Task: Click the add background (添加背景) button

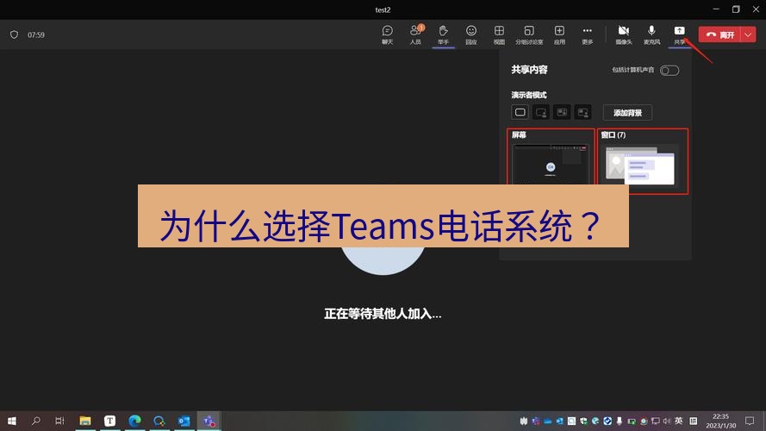Action: click(627, 112)
